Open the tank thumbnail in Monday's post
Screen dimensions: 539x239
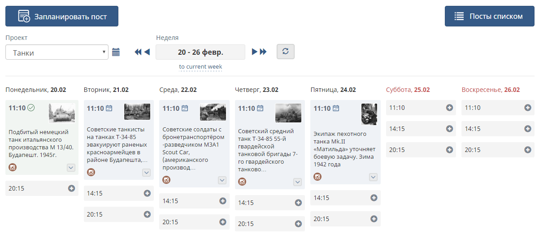(x=62, y=113)
